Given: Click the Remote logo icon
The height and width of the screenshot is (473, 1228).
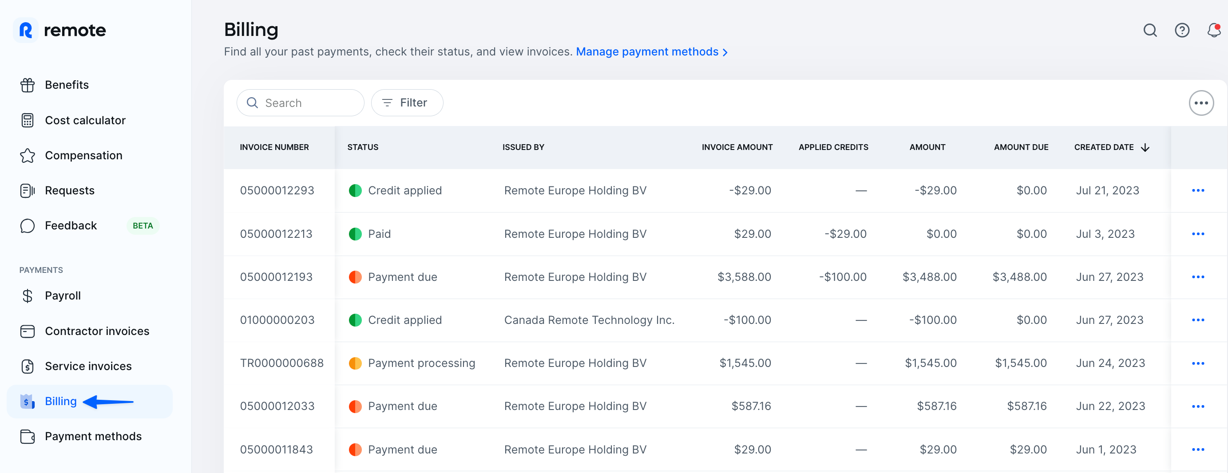Looking at the screenshot, I should point(26,30).
